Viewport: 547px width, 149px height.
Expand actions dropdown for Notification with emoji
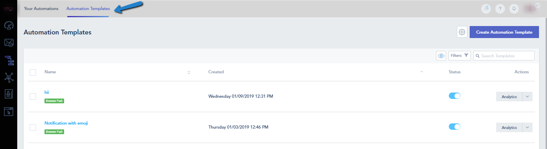527,127
